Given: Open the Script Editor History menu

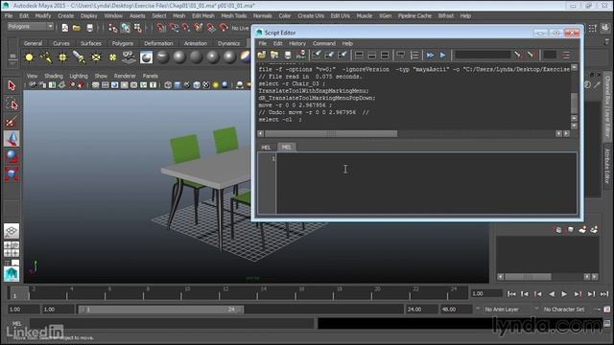Looking at the screenshot, I should (297, 43).
